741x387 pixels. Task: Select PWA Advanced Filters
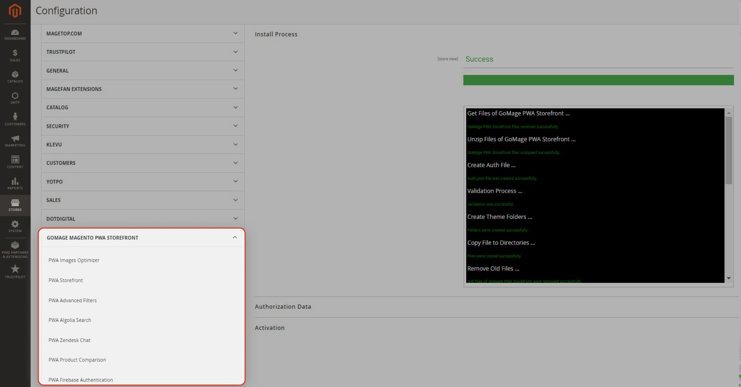pos(73,300)
